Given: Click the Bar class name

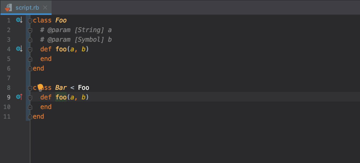Looking at the screenshot, I should click(61, 88).
